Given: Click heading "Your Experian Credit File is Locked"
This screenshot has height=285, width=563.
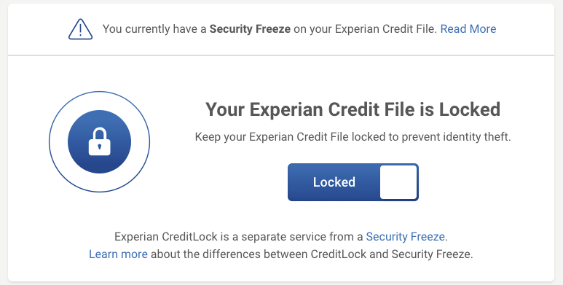Looking at the screenshot, I should point(353,109).
